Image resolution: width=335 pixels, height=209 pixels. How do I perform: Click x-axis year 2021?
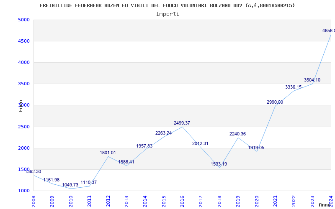pos(275,201)
